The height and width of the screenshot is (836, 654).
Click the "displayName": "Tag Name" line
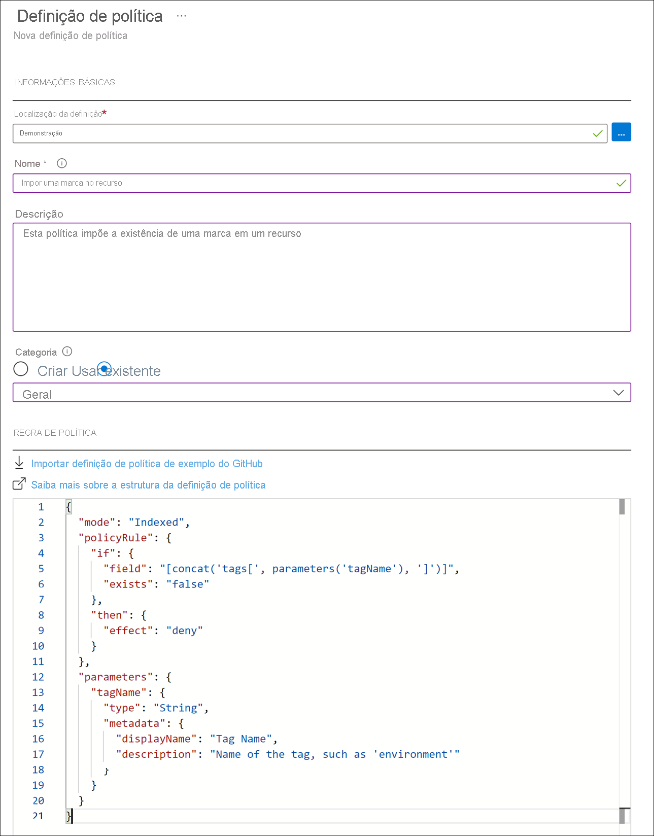pos(197,739)
